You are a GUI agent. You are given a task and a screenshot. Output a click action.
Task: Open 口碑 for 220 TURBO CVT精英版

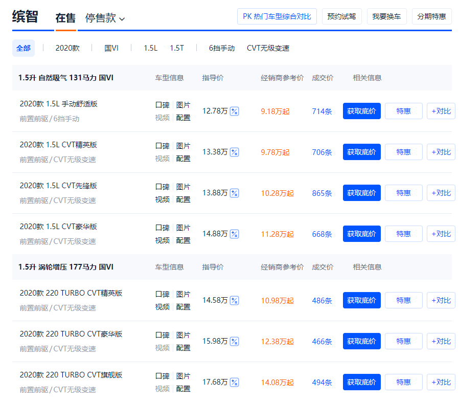162,294
